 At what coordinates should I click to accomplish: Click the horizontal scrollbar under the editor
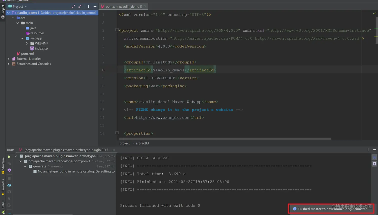point(225,138)
